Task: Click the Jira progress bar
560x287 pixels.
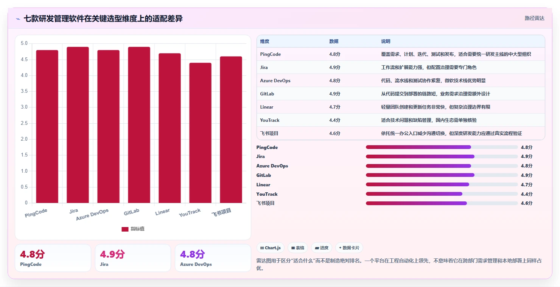Action: (x=442, y=157)
